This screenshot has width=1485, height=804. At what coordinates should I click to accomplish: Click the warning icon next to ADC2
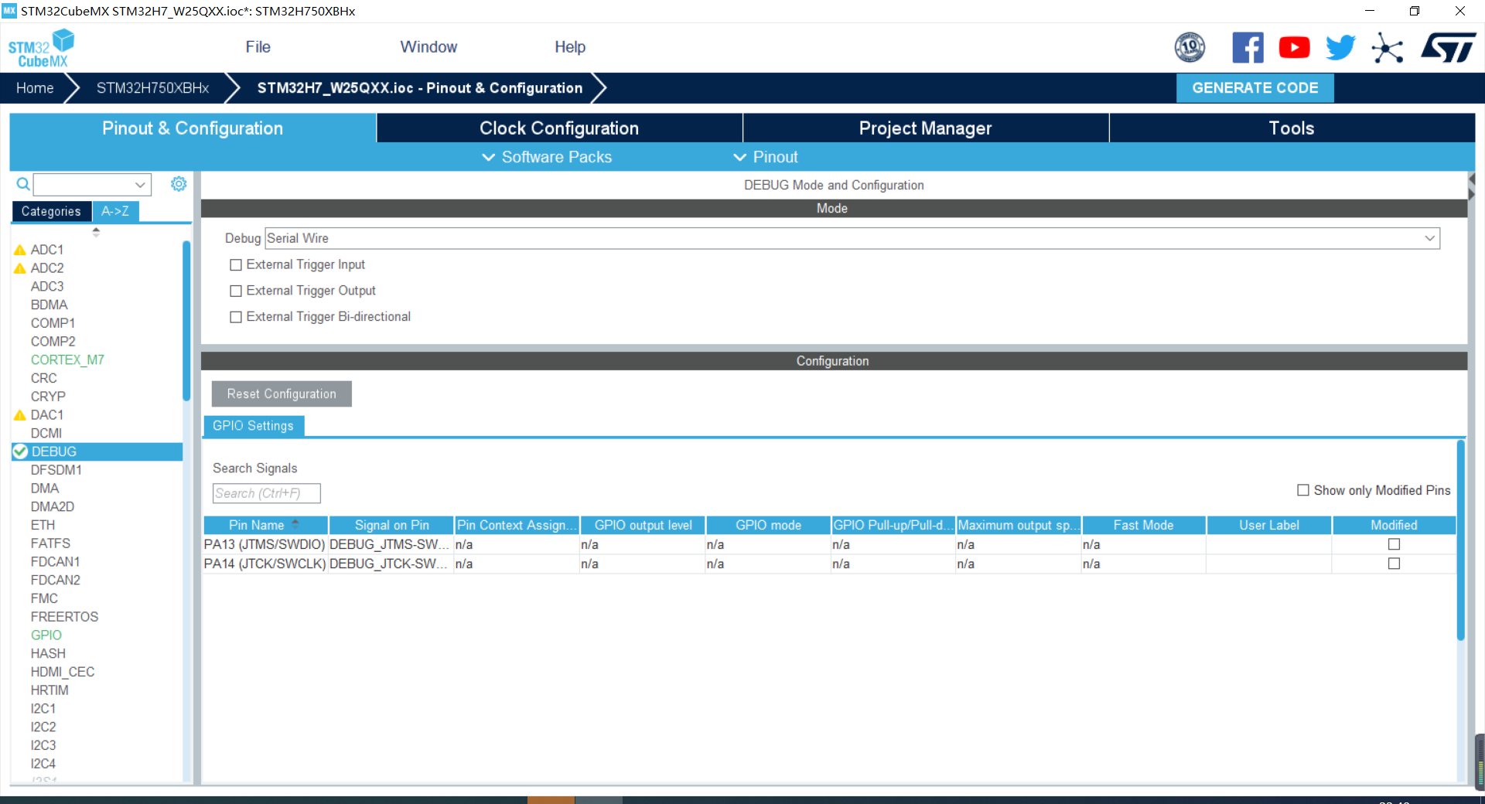click(x=20, y=268)
